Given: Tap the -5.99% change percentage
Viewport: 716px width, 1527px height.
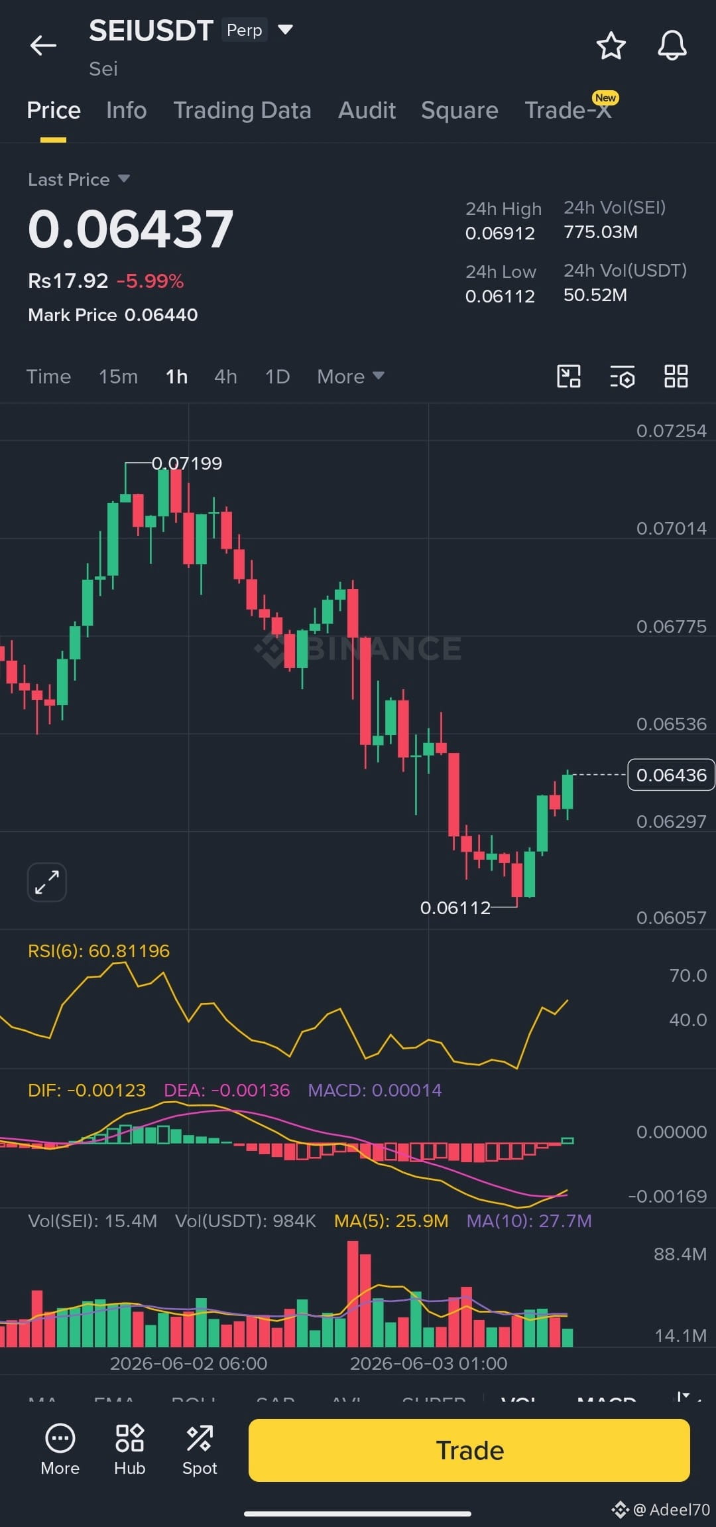Looking at the screenshot, I should click(x=150, y=281).
